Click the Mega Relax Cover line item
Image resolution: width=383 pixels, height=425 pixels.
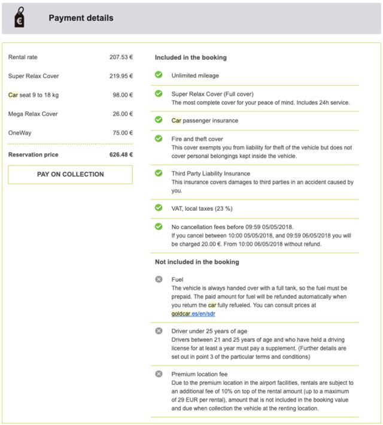70,114
